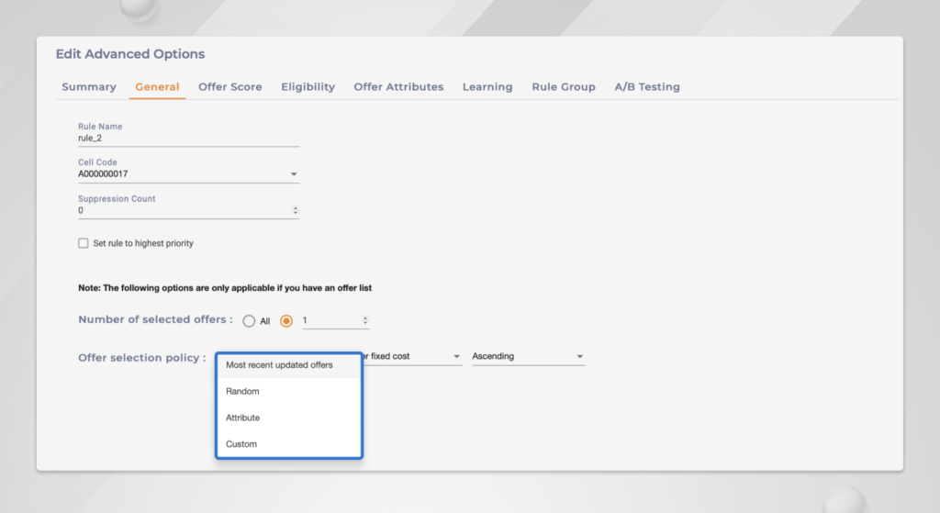Click the Suppression Count stepper arrows
The height and width of the screenshot is (513, 940).
tap(295, 210)
